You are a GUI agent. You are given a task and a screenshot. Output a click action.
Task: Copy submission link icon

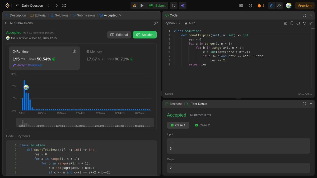tap(156, 23)
